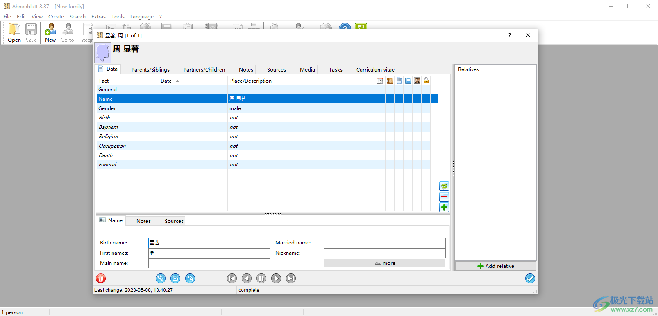
Task: Open the View menu
Action: (37, 17)
